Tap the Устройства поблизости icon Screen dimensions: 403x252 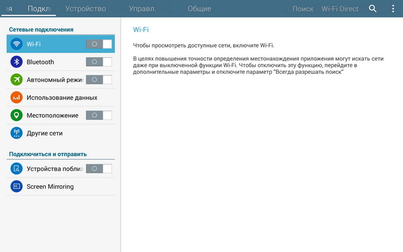16,169
